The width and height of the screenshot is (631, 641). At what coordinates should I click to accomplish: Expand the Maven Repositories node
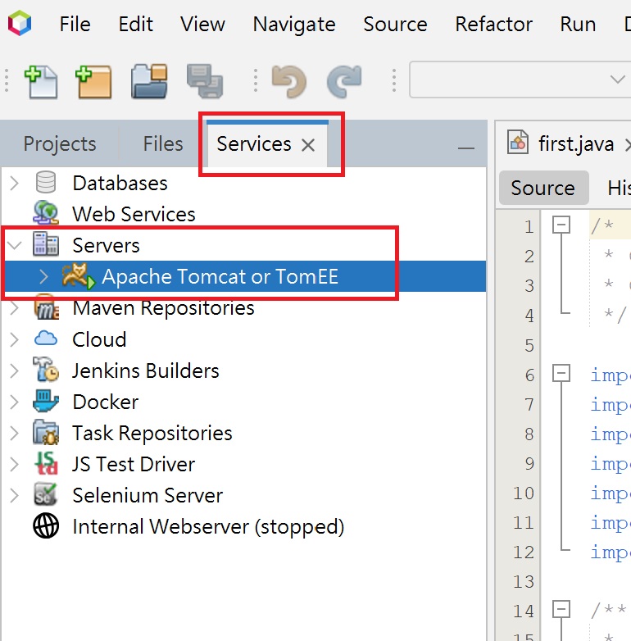tap(14, 308)
